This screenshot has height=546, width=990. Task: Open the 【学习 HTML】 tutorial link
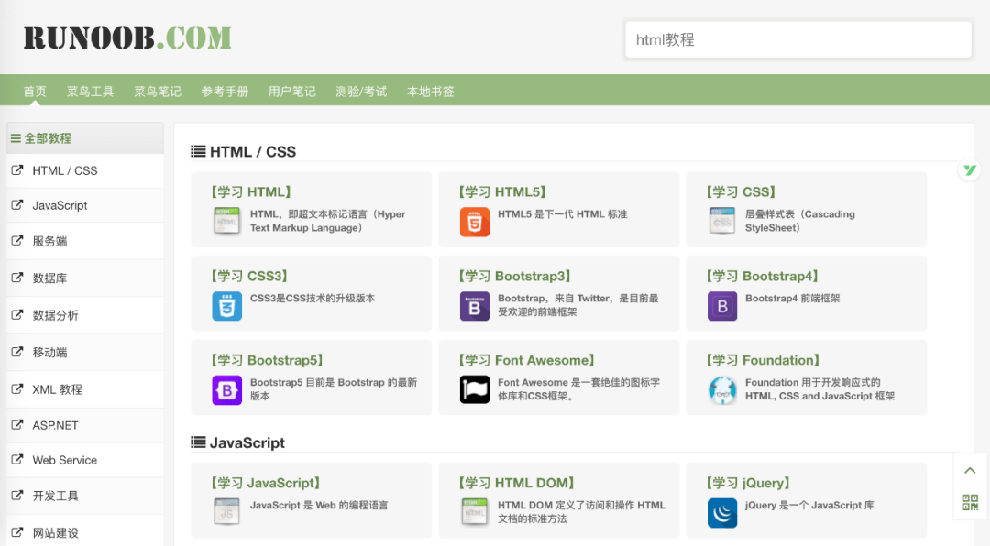pos(251,191)
